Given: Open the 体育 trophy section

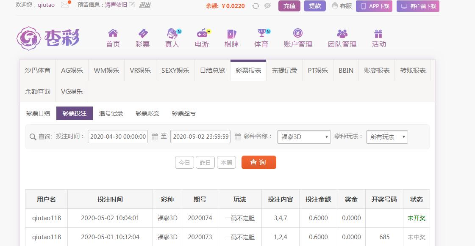Looking at the screenshot, I should [x=261, y=38].
